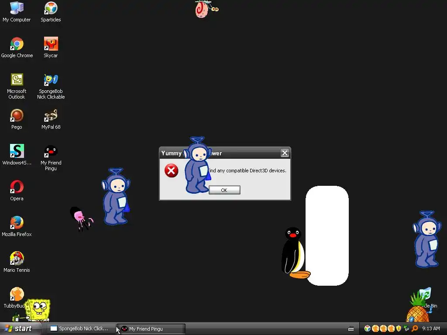Close the Yummy error dialog window
The height and width of the screenshot is (335, 447).
click(285, 153)
